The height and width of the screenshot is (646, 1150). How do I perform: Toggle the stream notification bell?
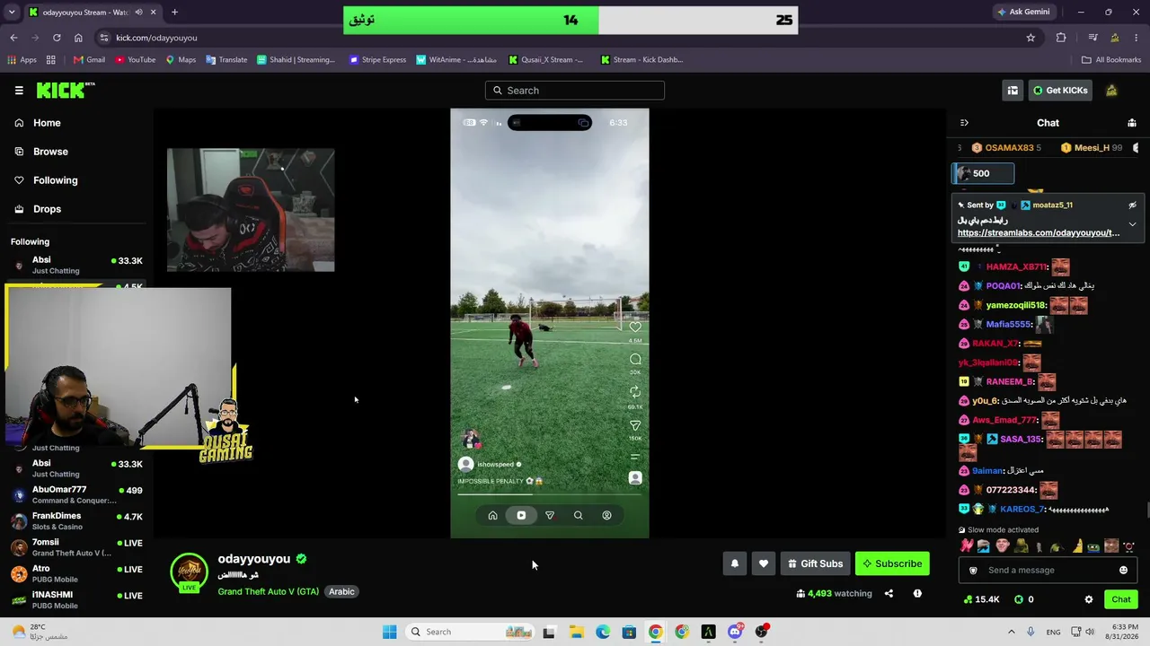(735, 563)
